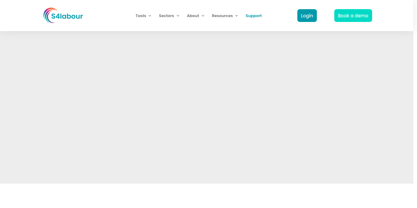Click the header gap between Login and Book a demo

pos(325,16)
